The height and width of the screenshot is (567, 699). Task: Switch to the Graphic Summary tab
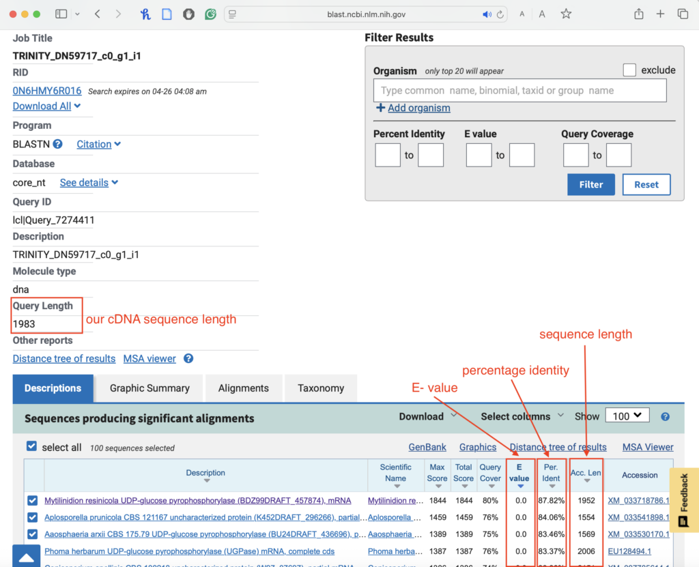coord(149,388)
